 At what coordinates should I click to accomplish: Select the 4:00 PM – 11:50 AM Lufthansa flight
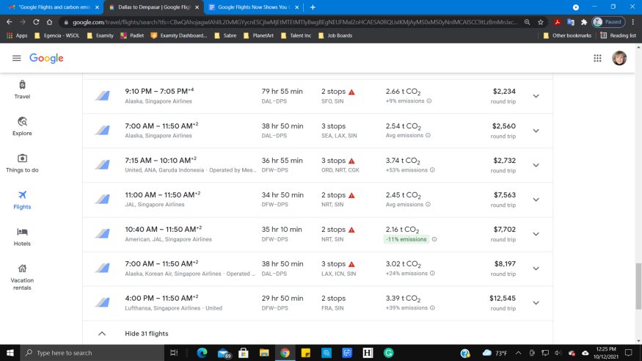click(317, 303)
